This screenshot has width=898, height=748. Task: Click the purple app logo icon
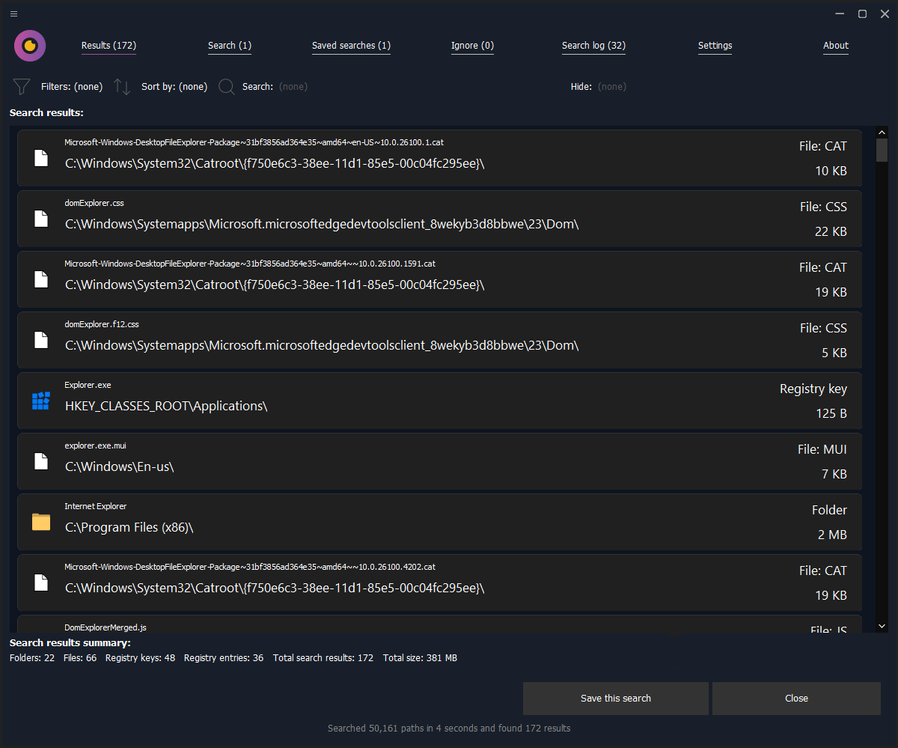click(x=30, y=46)
